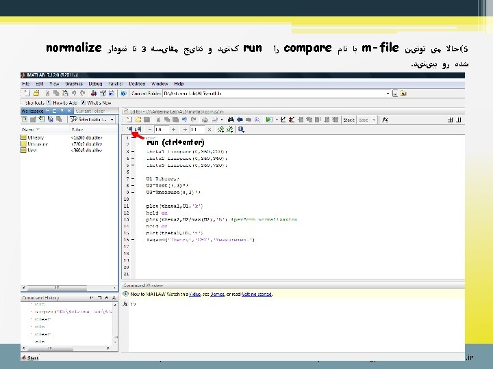This screenshot has width=493, height=369.
Task: Go up one folder level icon
Action: pyautogui.click(x=403, y=94)
